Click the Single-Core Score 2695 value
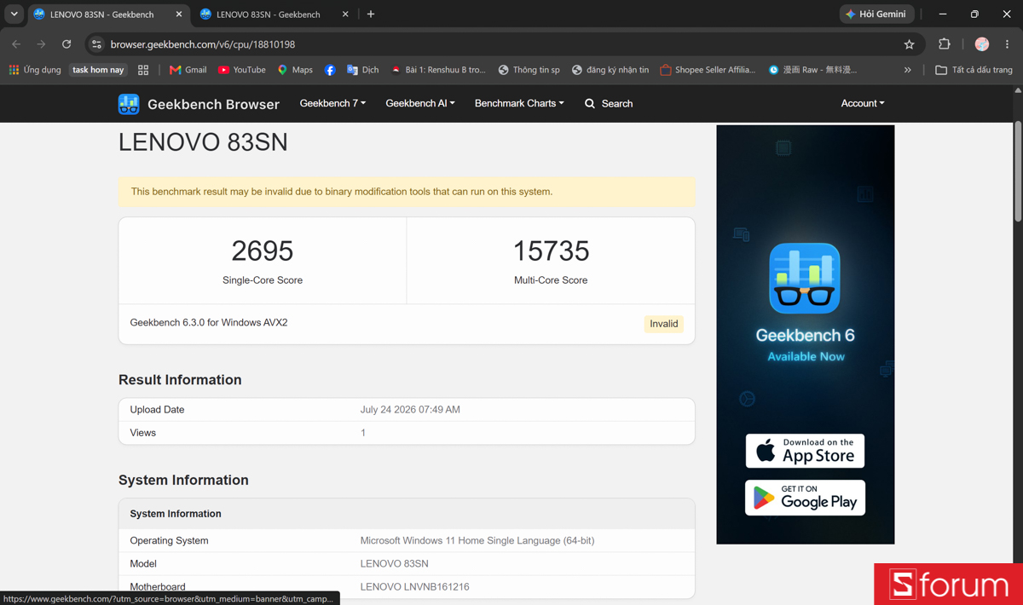 click(x=263, y=251)
